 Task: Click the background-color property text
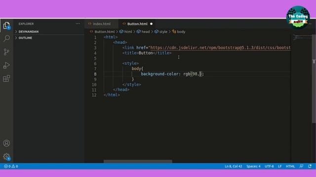159,74
